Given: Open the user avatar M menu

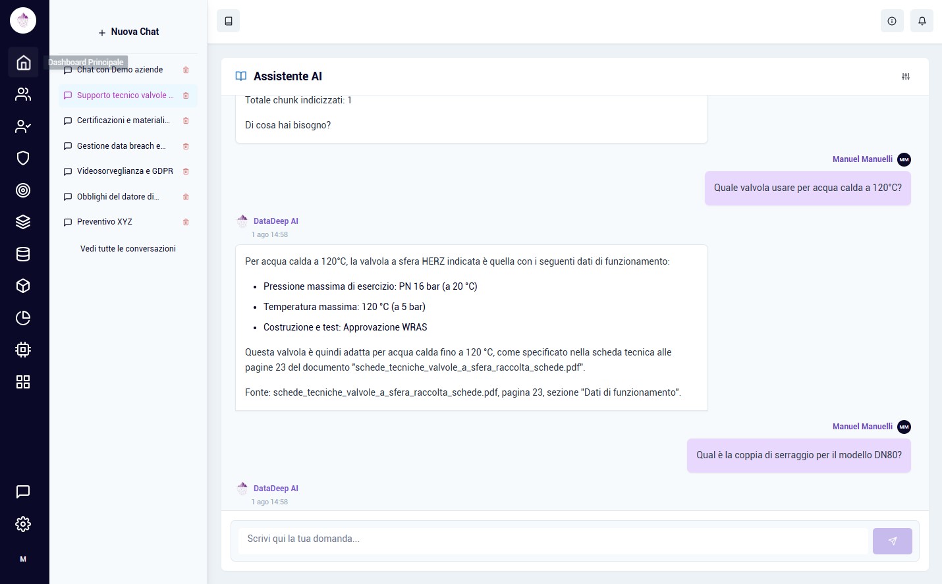Looking at the screenshot, I should point(23,559).
